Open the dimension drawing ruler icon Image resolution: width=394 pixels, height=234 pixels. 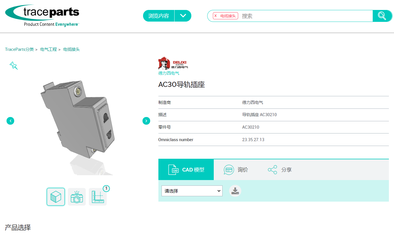pyautogui.click(x=98, y=197)
